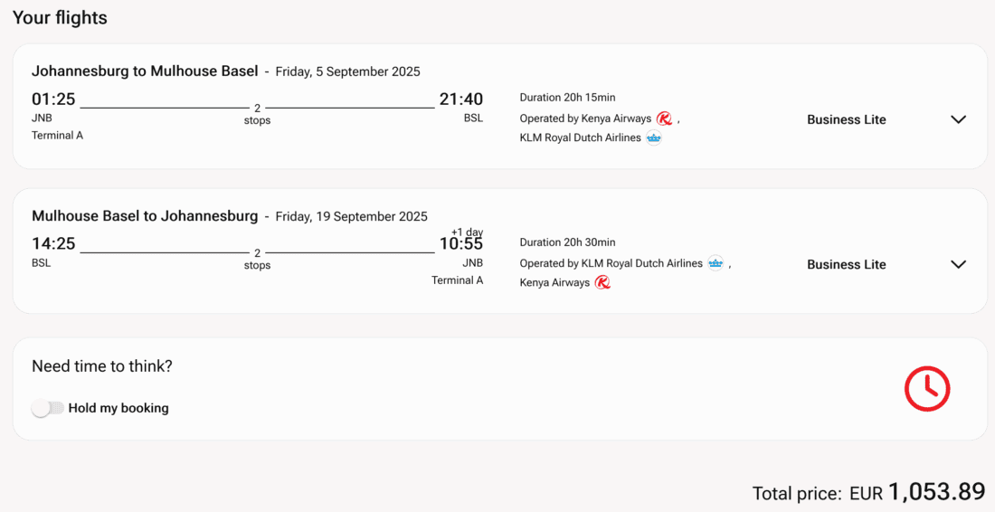Expand Johannesburg to Mulhouse Basel flight details
This screenshot has height=512, width=995.
tap(958, 119)
